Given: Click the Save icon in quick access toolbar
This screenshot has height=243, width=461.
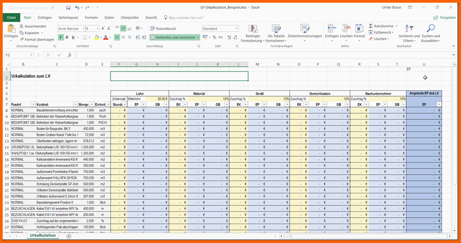Looking at the screenshot, I should pyautogui.click(x=68, y=8).
